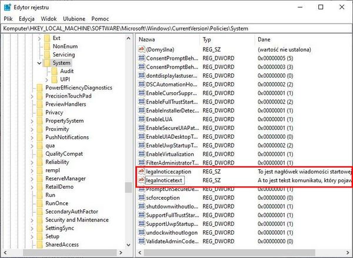Select the legalnoticetext value entry
Screen dimensions: 353x258
[165, 180]
